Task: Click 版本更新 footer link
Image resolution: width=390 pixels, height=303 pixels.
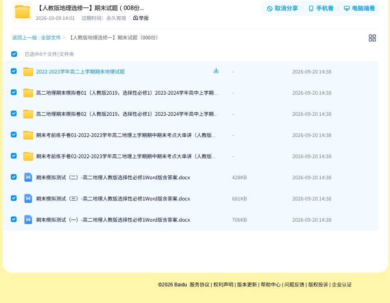Action: 247,285
